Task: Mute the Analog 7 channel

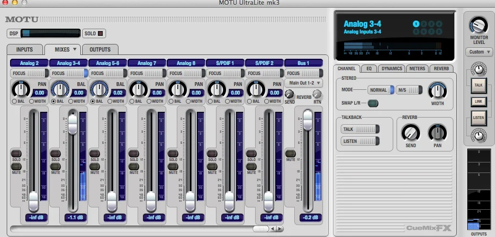Action: (x=134, y=166)
